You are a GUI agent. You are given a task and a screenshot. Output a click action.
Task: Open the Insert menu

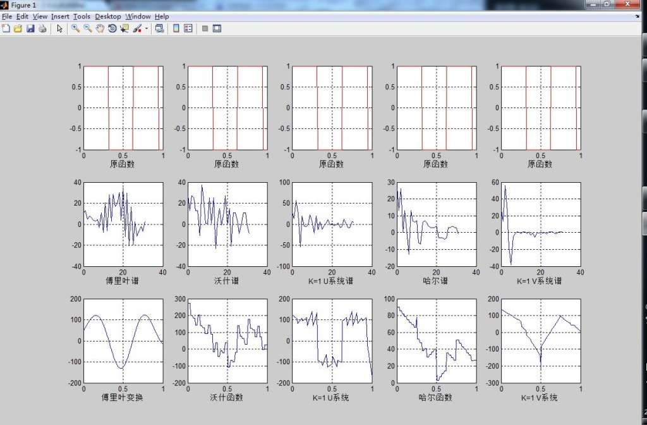60,16
